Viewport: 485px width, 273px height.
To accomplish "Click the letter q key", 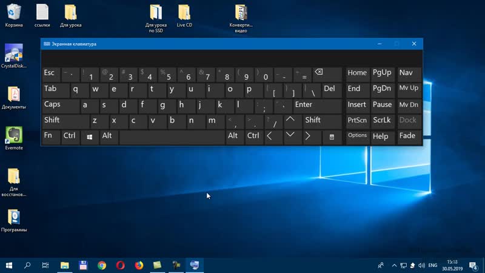I will click(79, 90).
